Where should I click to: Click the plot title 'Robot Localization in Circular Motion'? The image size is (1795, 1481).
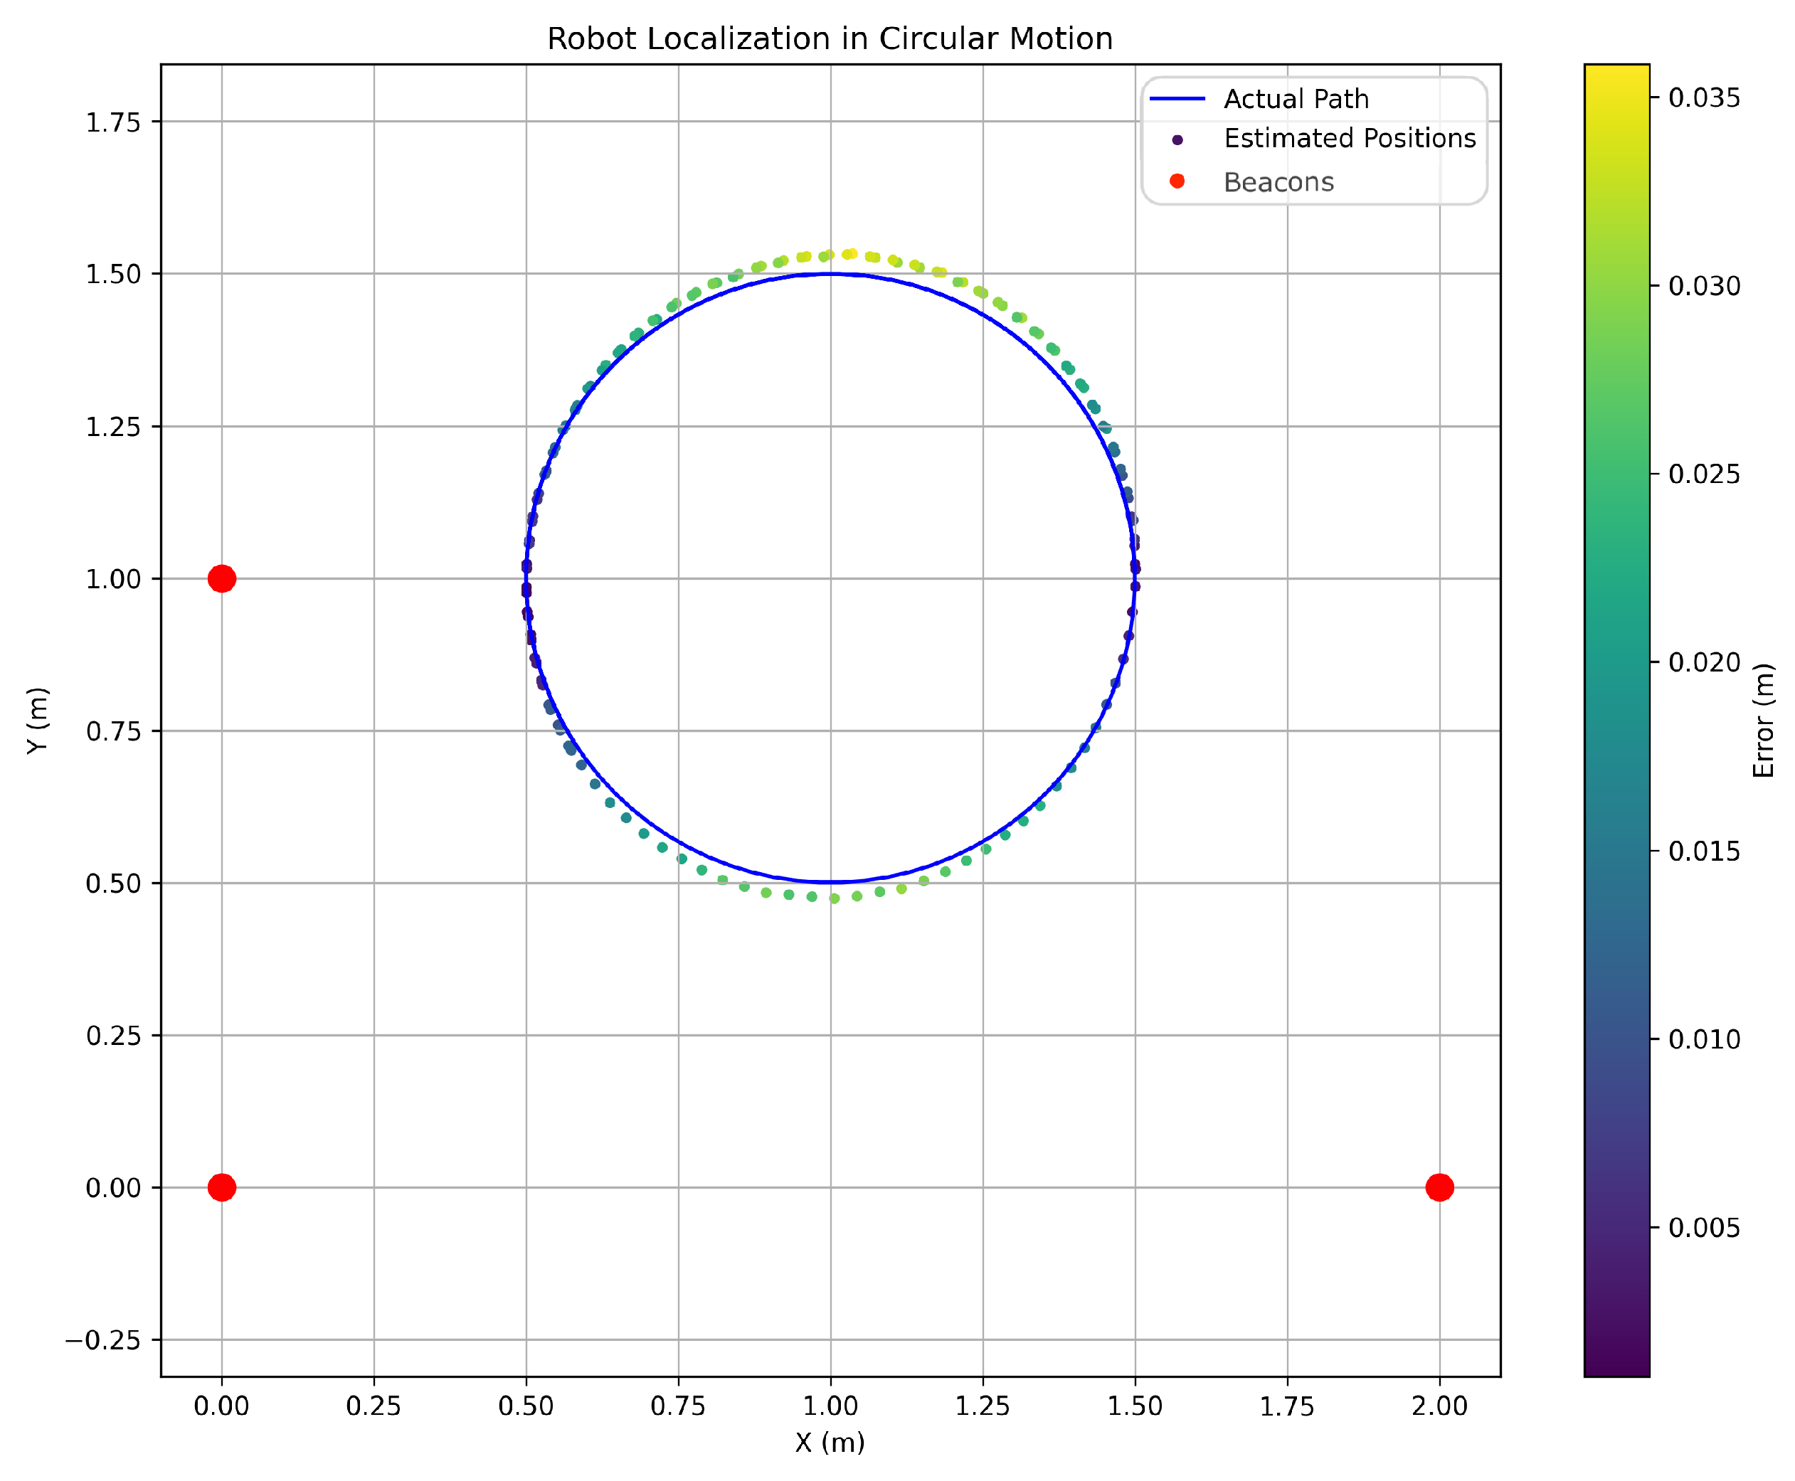coord(830,38)
